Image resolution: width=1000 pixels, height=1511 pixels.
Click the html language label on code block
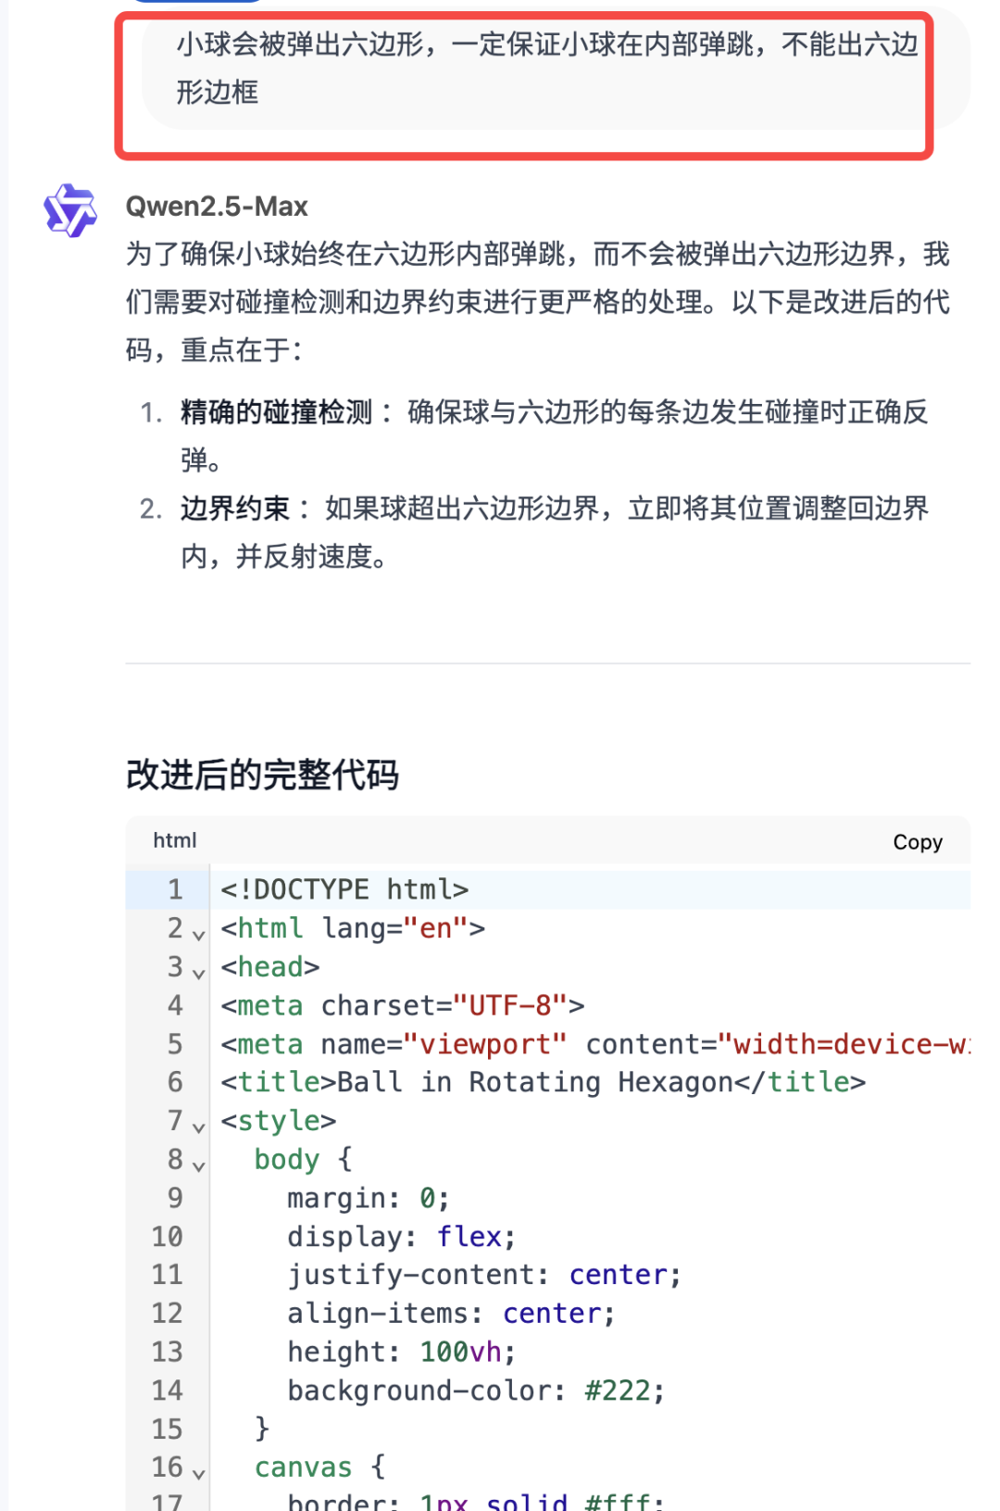175,840
